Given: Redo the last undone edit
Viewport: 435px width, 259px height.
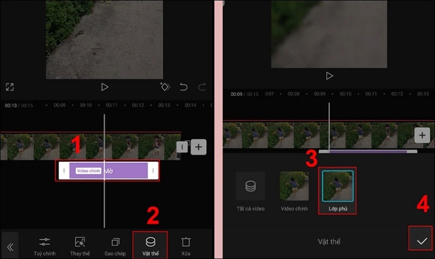Looking at the screenshot, I should point(202,87).
